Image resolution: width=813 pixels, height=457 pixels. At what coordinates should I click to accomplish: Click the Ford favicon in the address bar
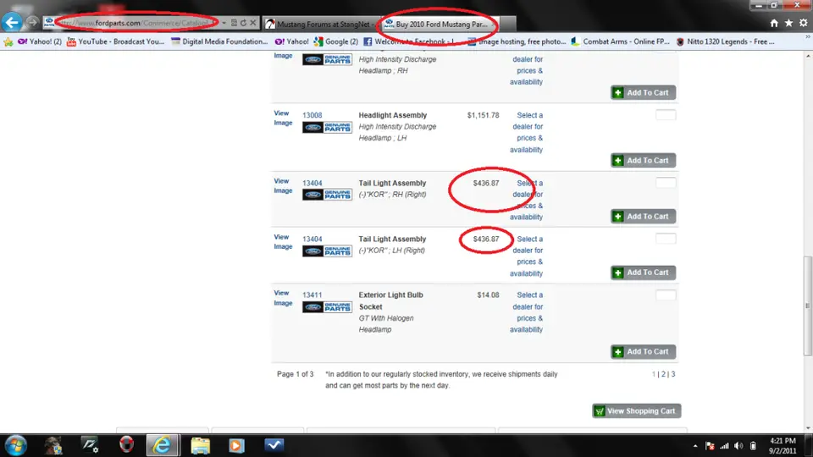(x=49, y=22)
